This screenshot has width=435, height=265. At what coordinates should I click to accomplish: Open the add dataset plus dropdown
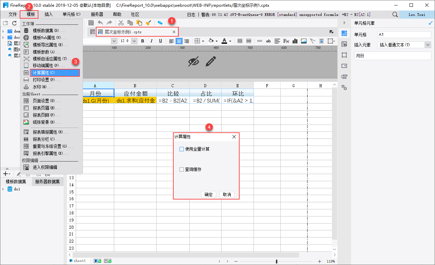[x=7, y=174]
